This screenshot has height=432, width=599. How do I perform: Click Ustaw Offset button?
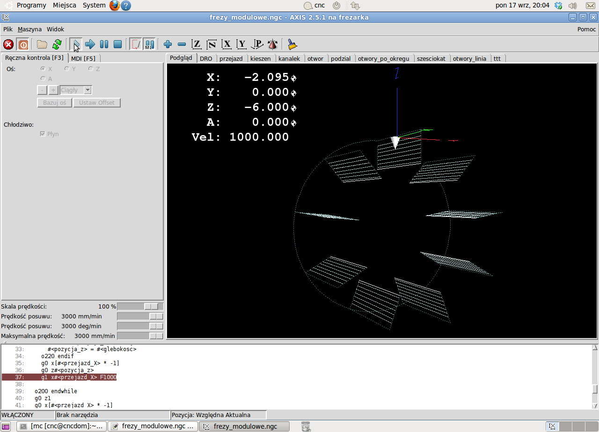(97, 102)
